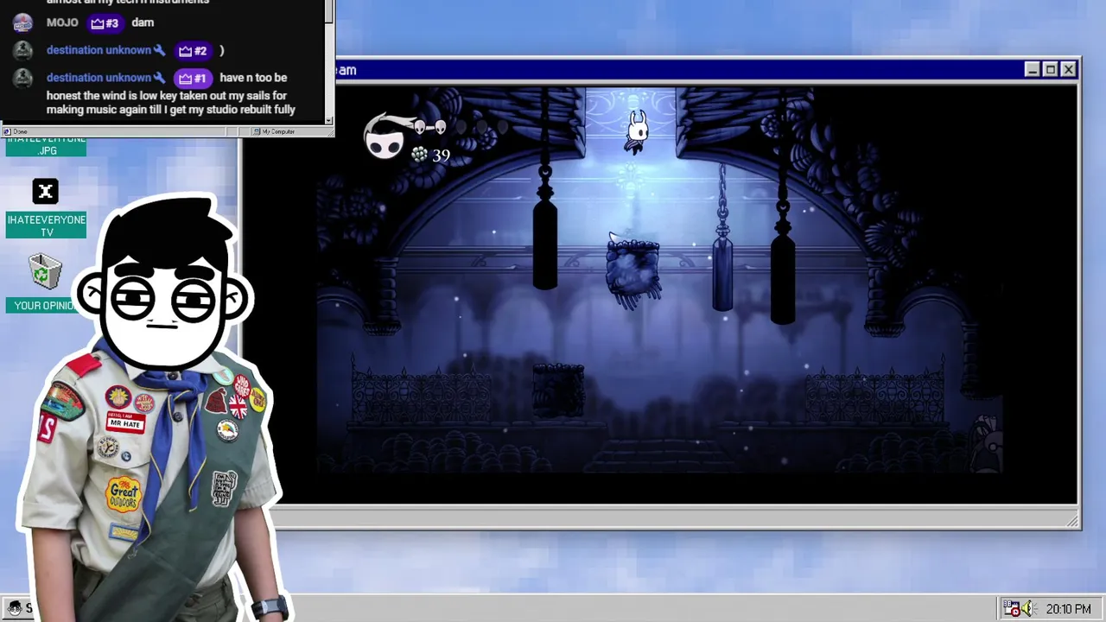
Task: Open the Recycle Bin desktop icon
Action: (45, 271)
